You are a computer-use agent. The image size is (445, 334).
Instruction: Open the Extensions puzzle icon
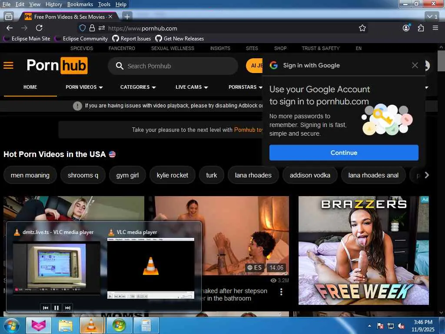[x=421, y=28]
